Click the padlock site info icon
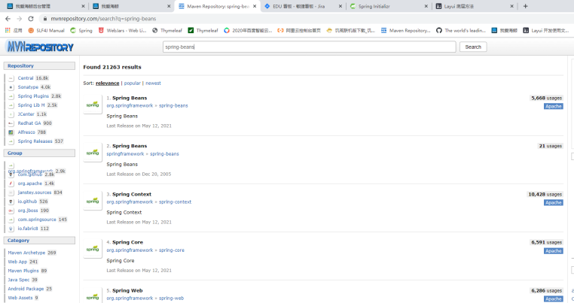 (44, 19)
